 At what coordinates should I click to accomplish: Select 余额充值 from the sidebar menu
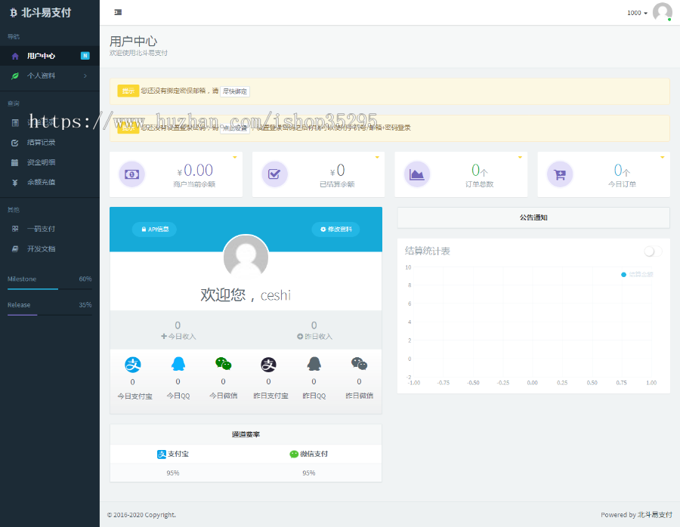[41, 182]
